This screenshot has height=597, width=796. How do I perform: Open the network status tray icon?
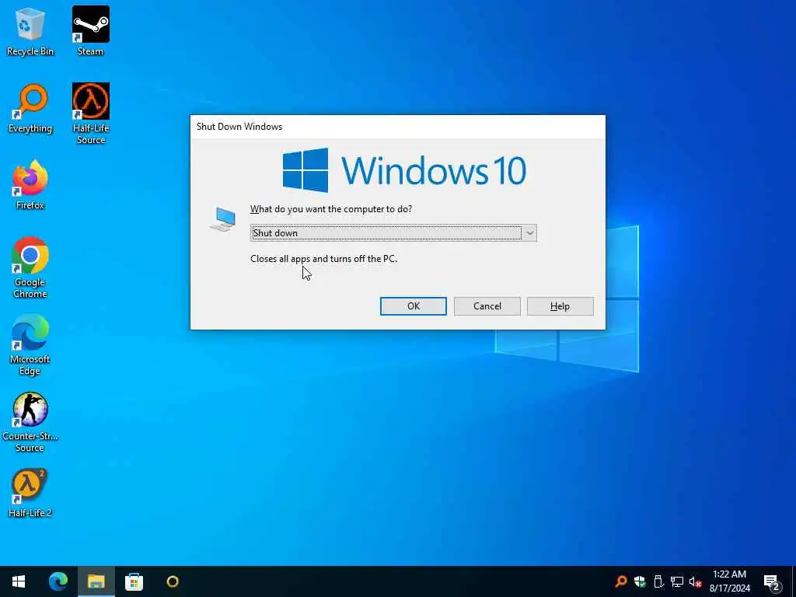677,581
